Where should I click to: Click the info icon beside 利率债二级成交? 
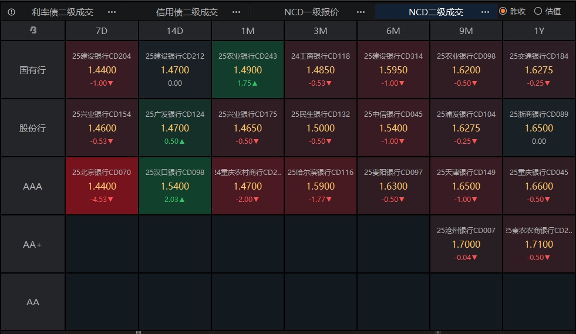11,12
